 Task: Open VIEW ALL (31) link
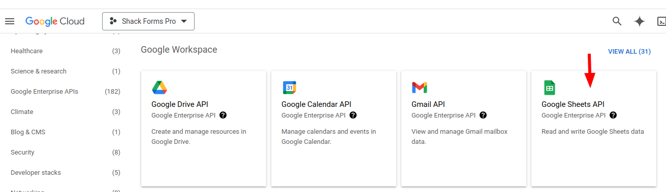click(629, 52)
